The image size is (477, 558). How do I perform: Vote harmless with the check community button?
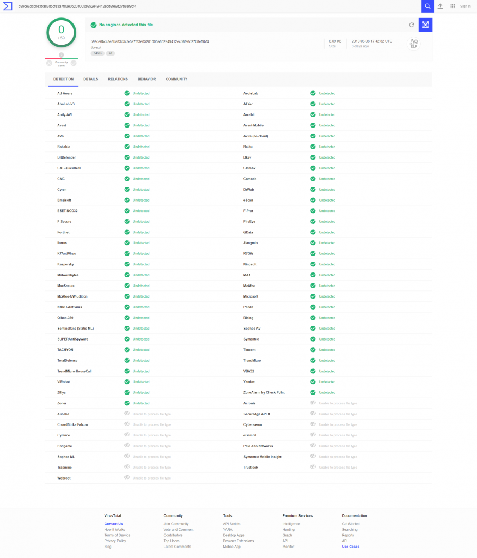[74, 63]
